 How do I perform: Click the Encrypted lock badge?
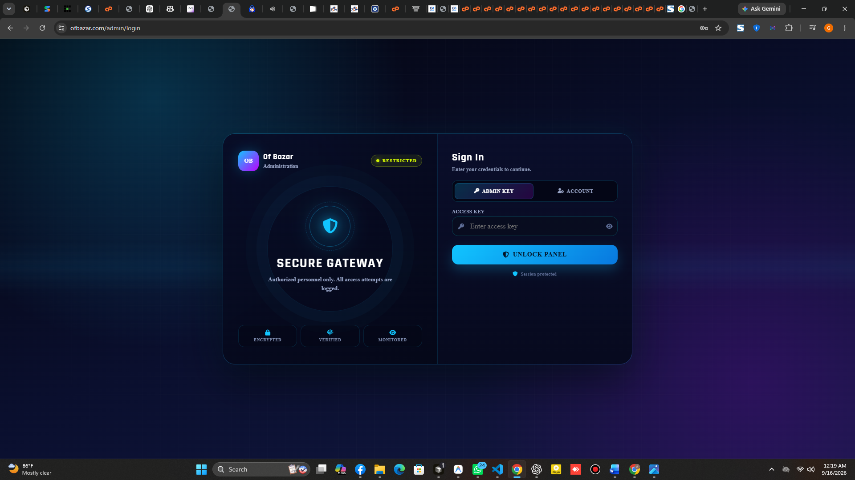(x=267, y=336)
